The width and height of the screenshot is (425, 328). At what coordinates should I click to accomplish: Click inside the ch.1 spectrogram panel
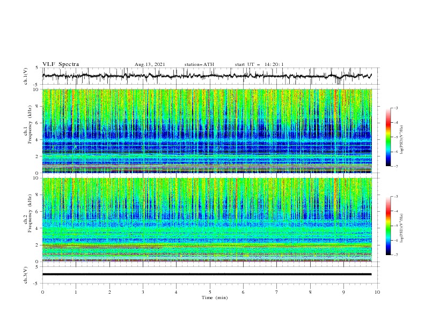click(207, 131)
